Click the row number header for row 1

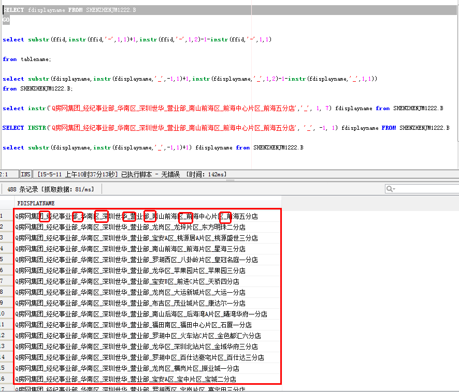(x=7, y=216)
